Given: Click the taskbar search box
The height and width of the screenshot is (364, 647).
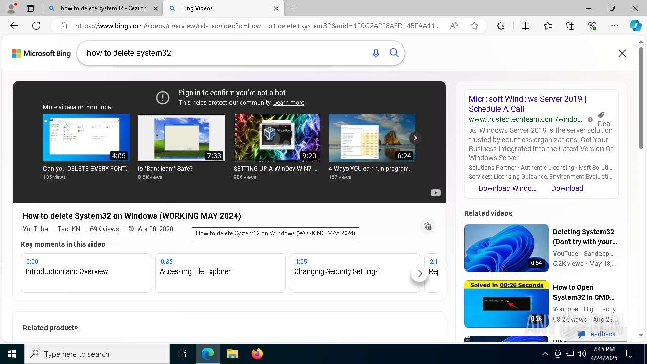Looking at the screenshot, I should click(97, 354).
